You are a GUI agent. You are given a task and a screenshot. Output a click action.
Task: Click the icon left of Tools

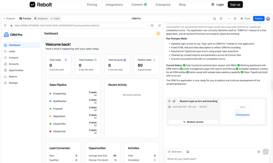pyautogui.click(x=235, y=19)
